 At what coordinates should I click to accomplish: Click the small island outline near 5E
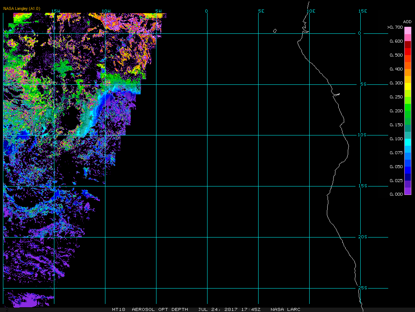click(x=275, y=31)
